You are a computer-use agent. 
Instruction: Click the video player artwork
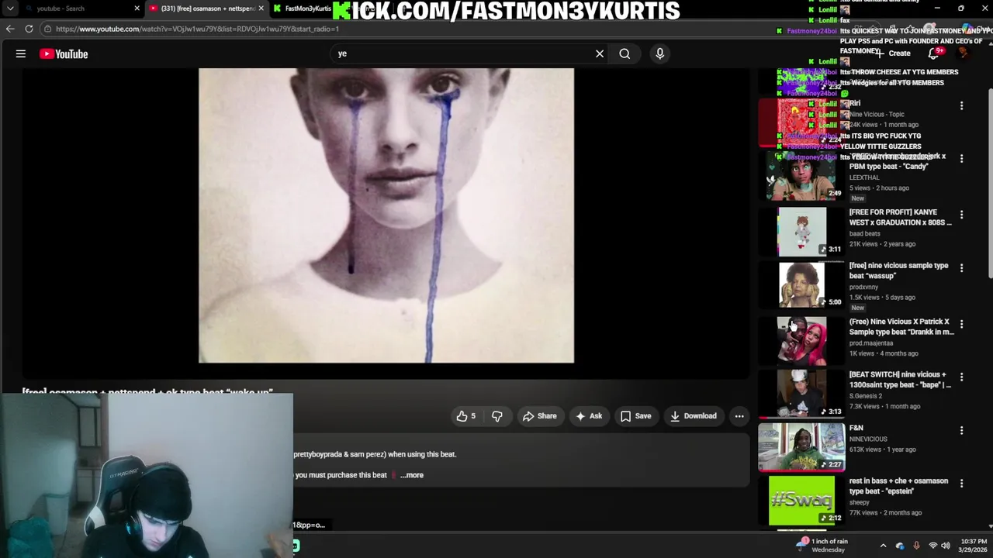coord(386,215)
